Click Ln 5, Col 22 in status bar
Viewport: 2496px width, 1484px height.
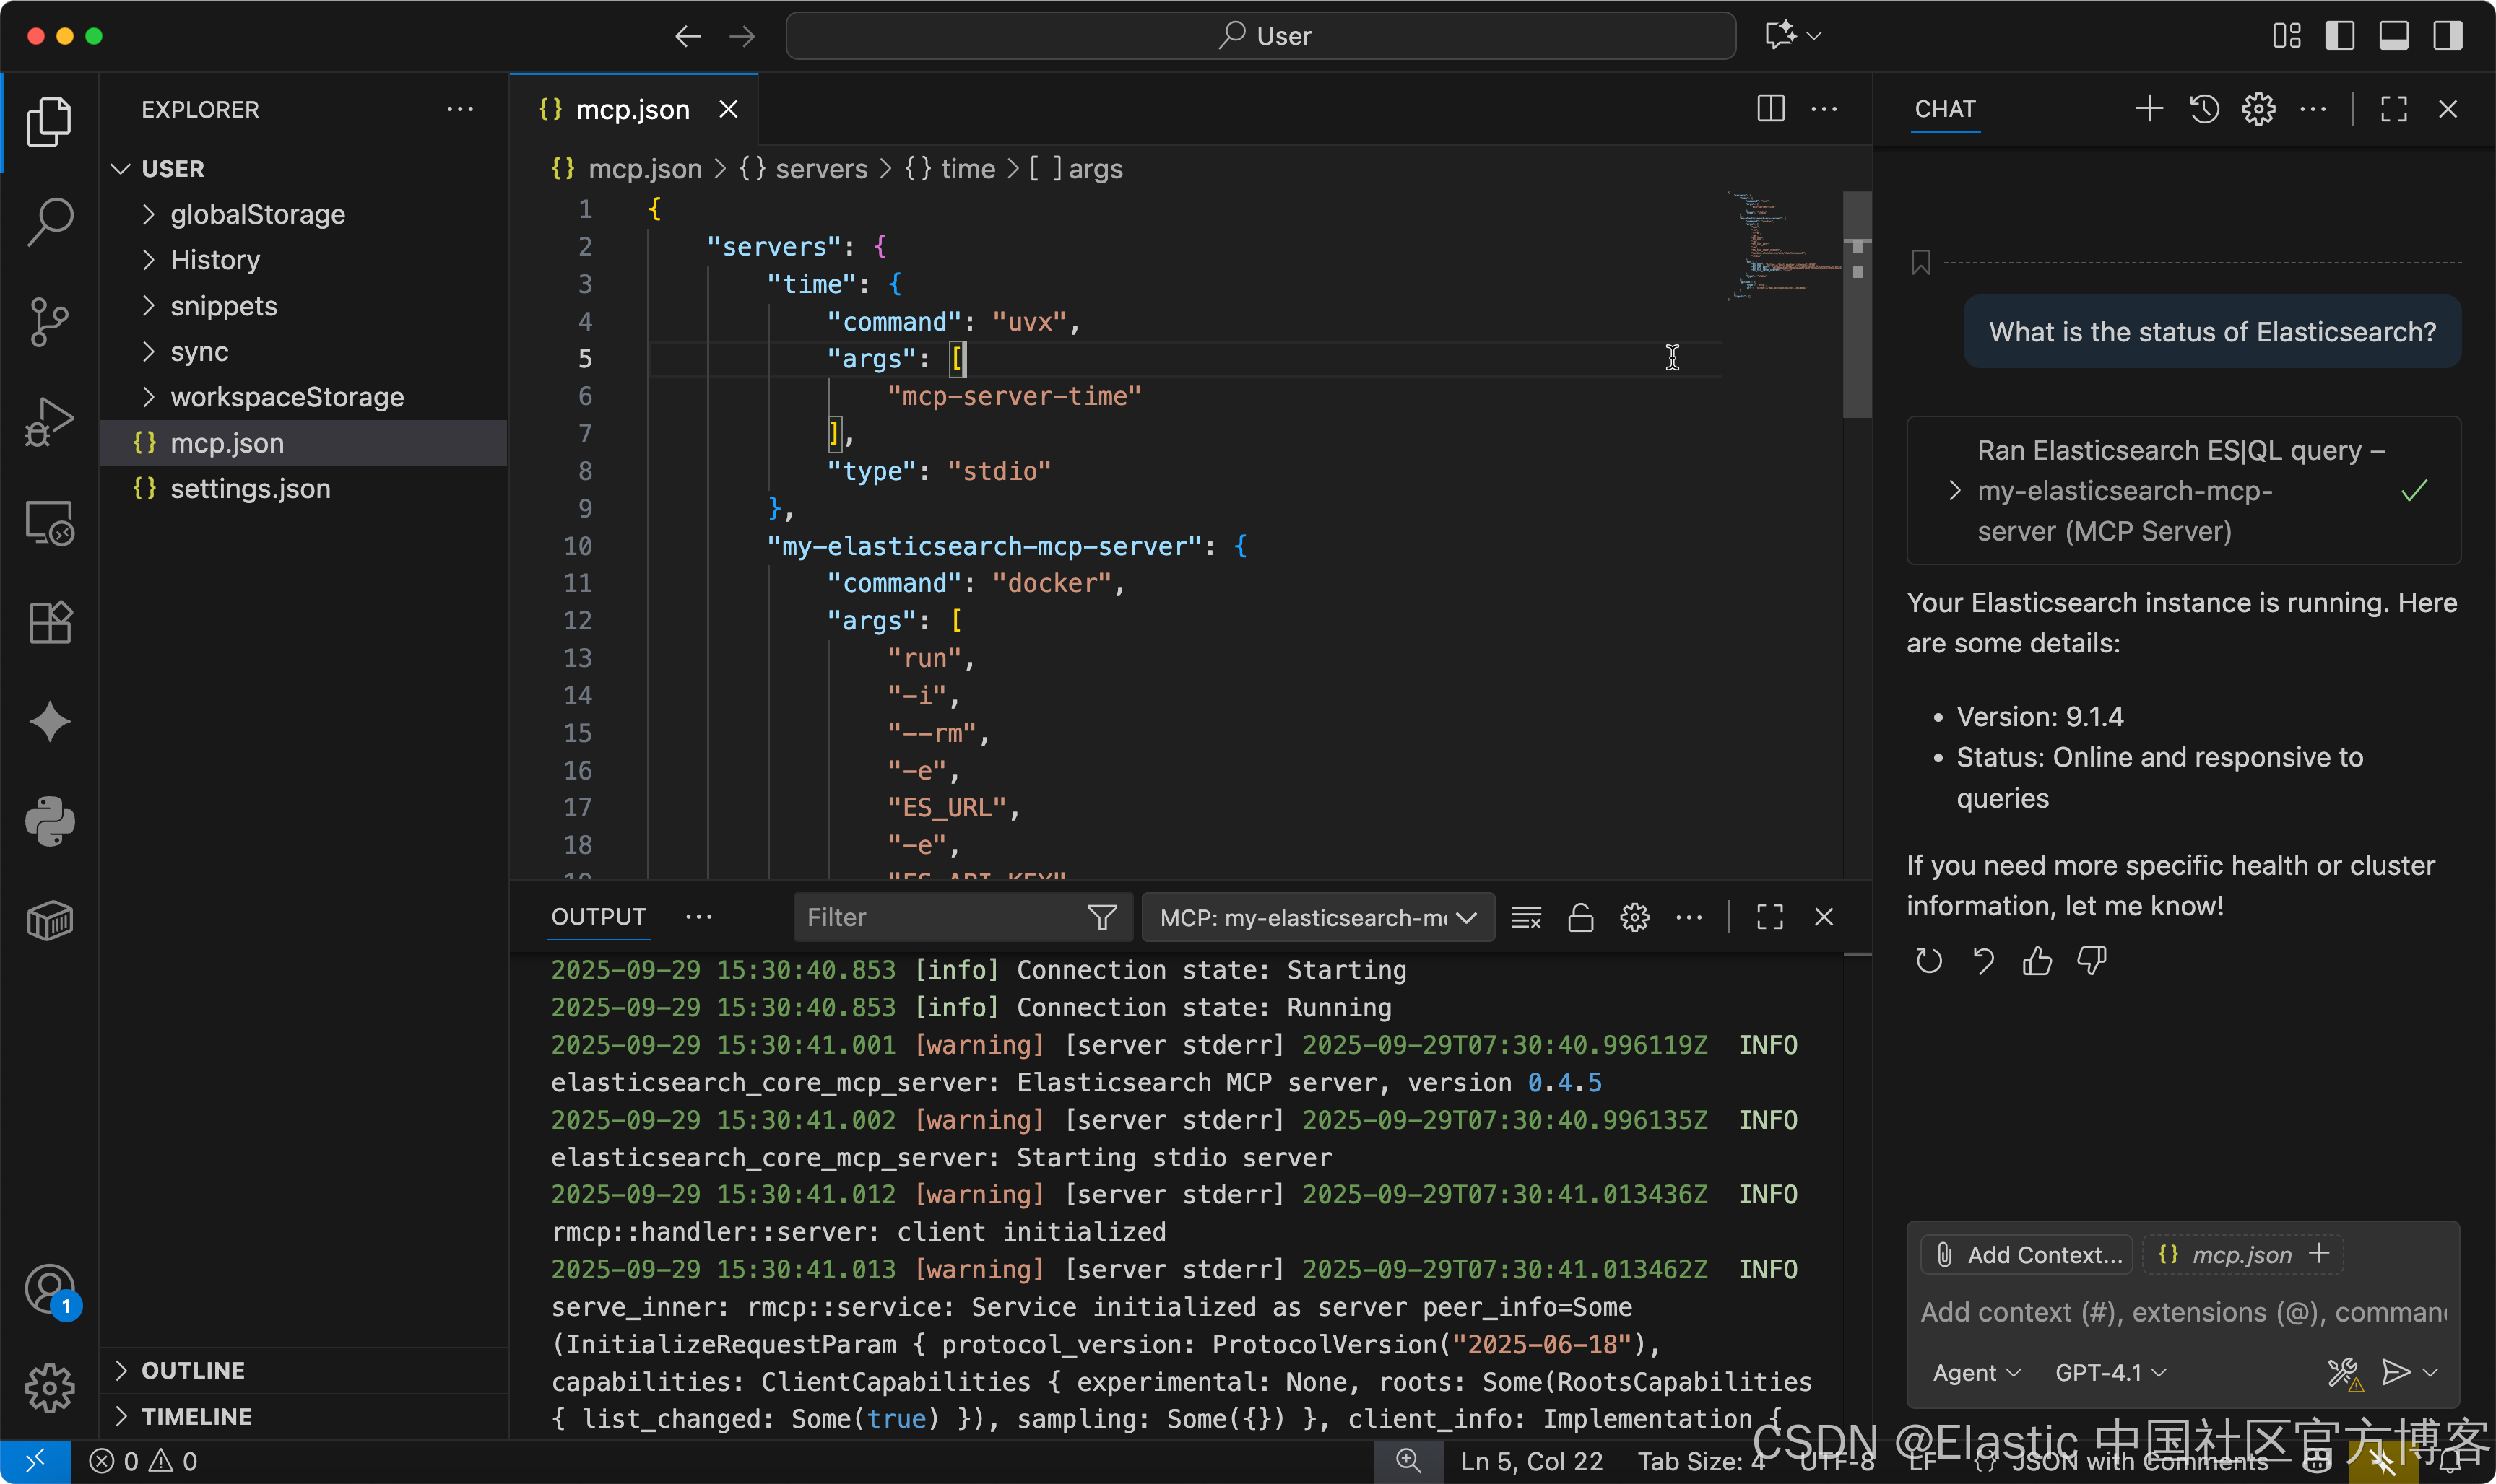tap(1532, 1461)
